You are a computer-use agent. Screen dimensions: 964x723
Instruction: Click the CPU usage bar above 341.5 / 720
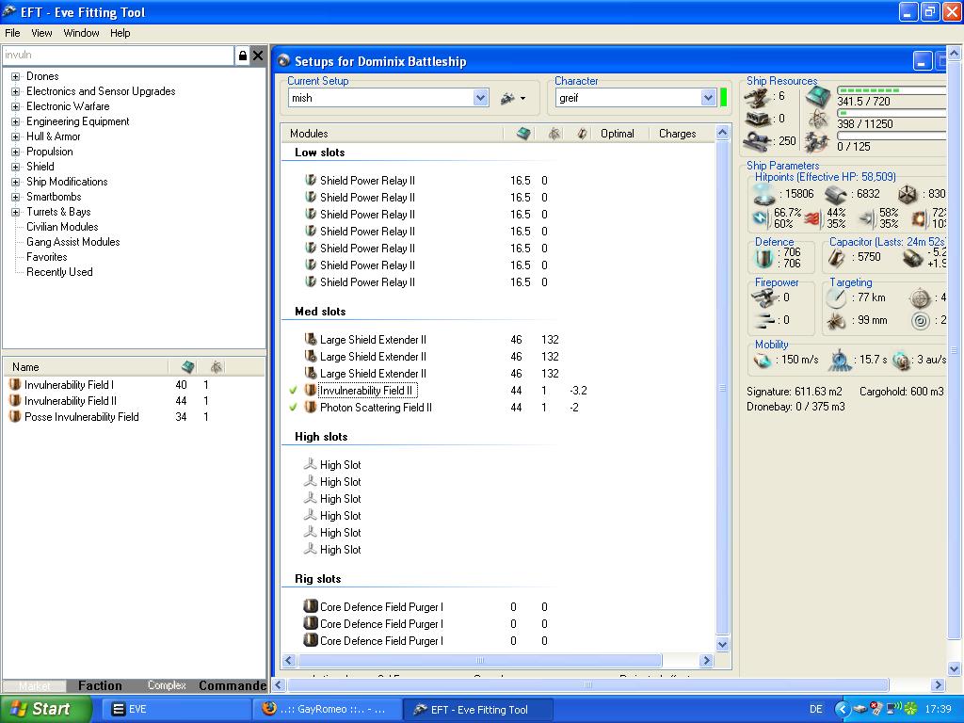click(x=892, y=90)
